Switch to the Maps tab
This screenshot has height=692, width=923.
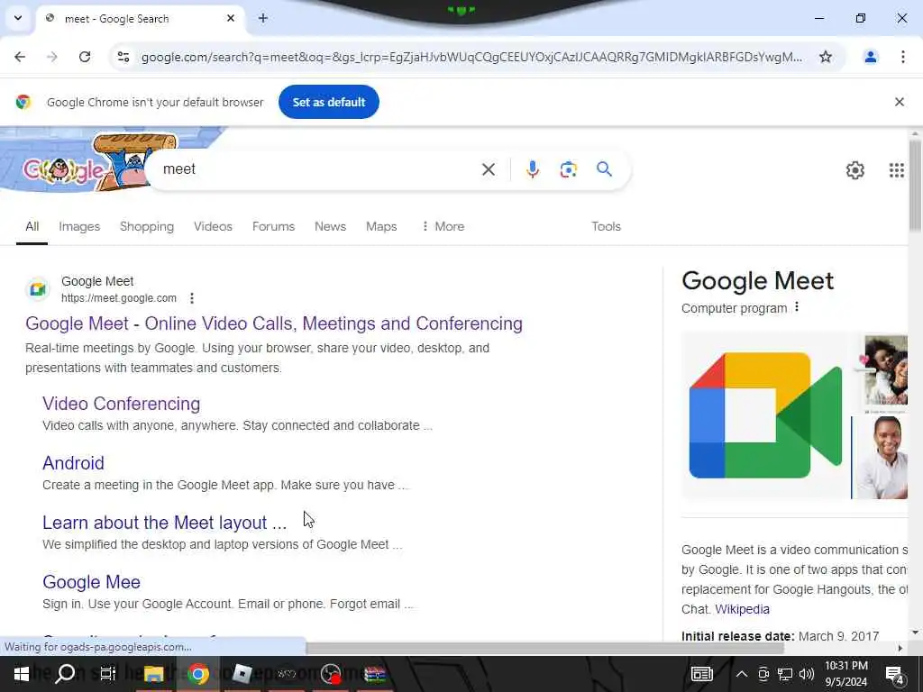(381, 226)
